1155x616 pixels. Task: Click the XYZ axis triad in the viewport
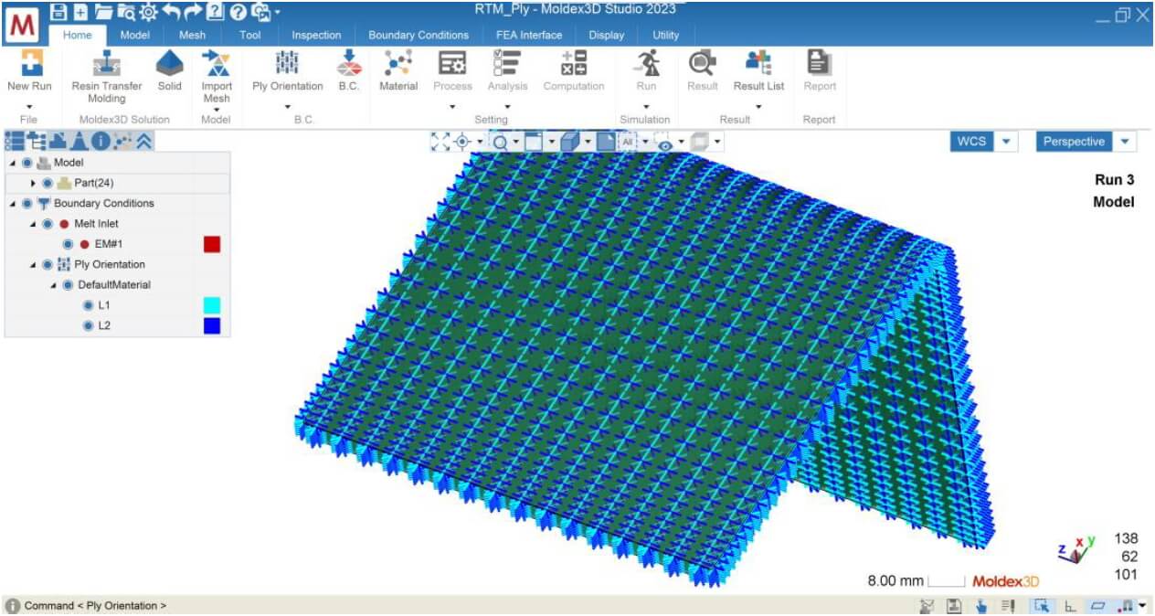(x=1076, y=550)
